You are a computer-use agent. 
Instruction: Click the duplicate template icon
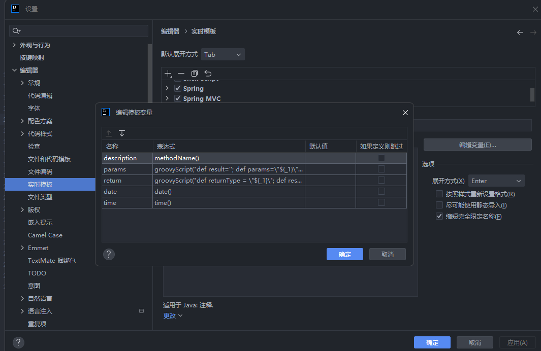click(x=194, y=74)
